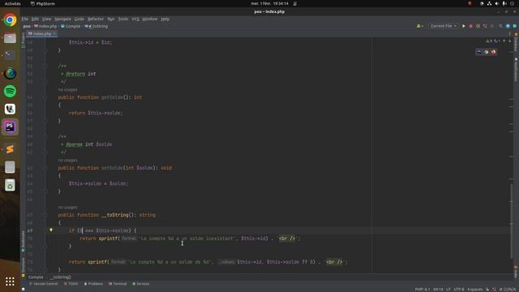Open the Search Everywhere magnifier icon
This screenshot has width=519, height=292.
[500, 26]
